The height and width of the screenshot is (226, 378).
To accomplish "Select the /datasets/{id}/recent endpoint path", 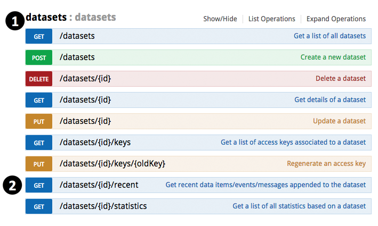I will tap(99, 185).
